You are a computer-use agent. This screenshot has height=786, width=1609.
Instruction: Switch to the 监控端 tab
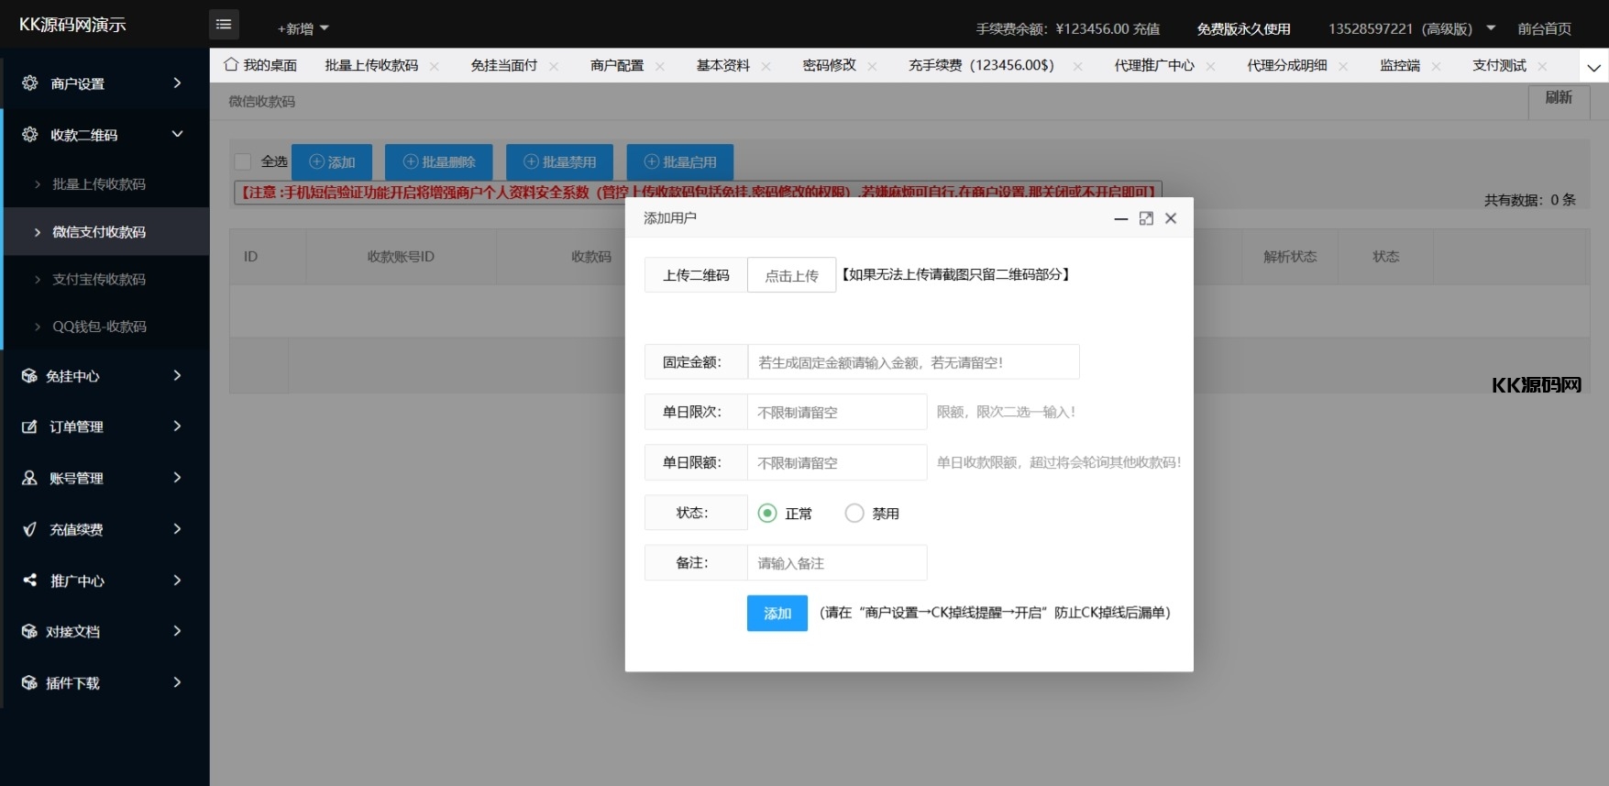(x=1400, y=65)
